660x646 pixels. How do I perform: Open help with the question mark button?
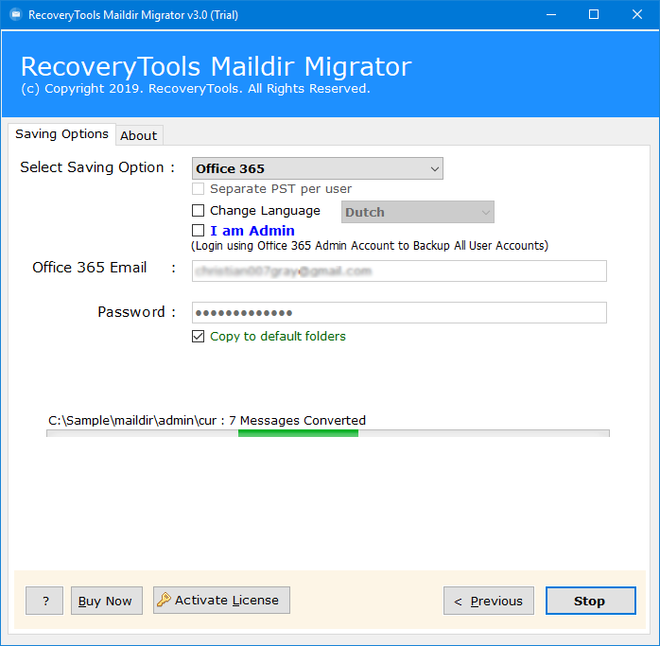click(44, 601)
